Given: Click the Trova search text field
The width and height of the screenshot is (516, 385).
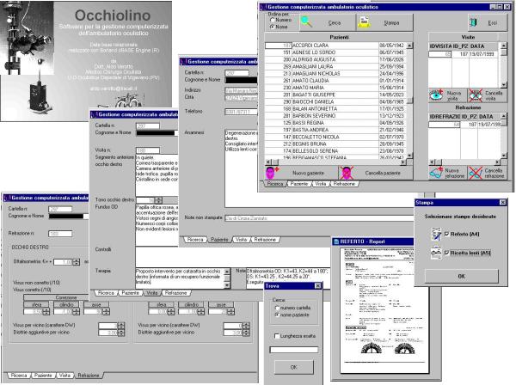Looking at the screenshot, I should coord(293,350).
